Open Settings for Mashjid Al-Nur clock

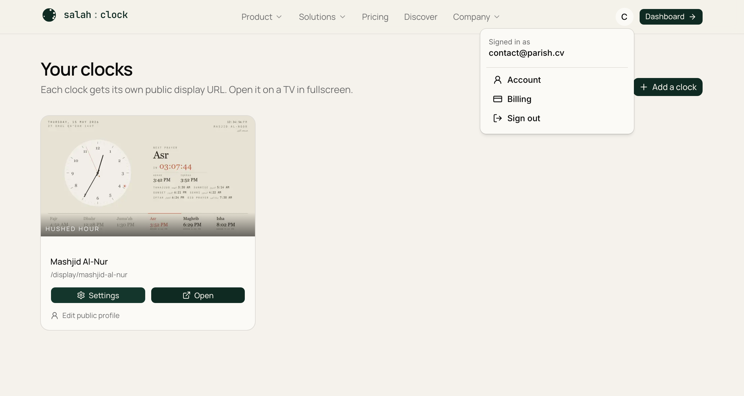(x=98, y=295)
